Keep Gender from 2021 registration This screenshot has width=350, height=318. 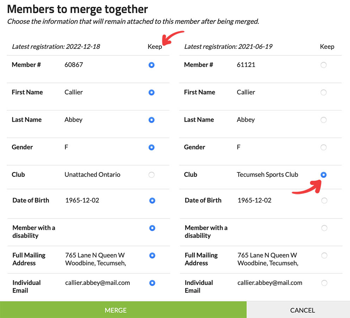click(x=324, y=148)
